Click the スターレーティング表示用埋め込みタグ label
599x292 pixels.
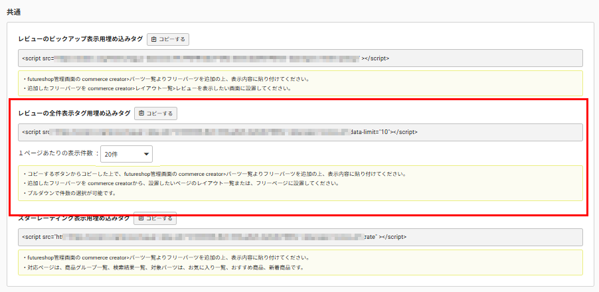click(x=74, y=218)
